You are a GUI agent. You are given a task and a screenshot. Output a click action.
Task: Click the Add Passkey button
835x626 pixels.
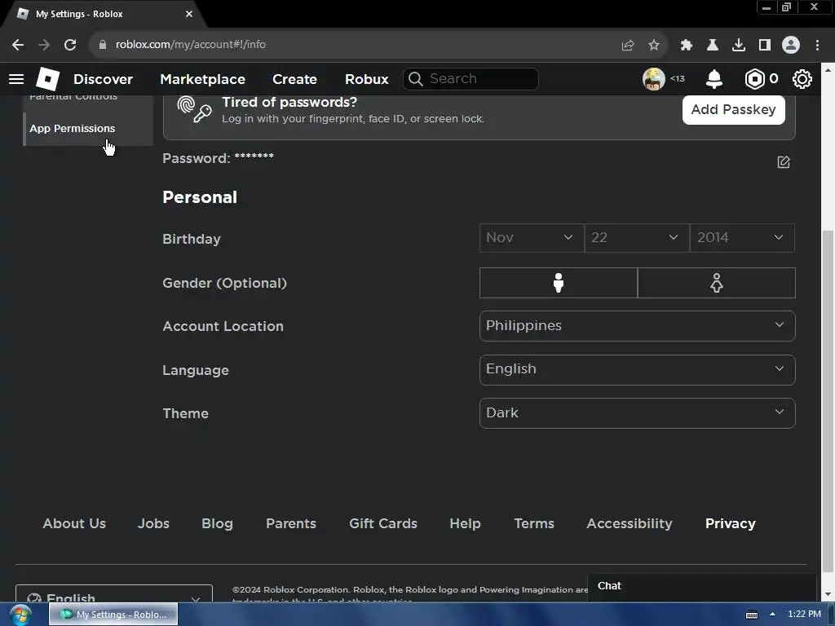733,110
